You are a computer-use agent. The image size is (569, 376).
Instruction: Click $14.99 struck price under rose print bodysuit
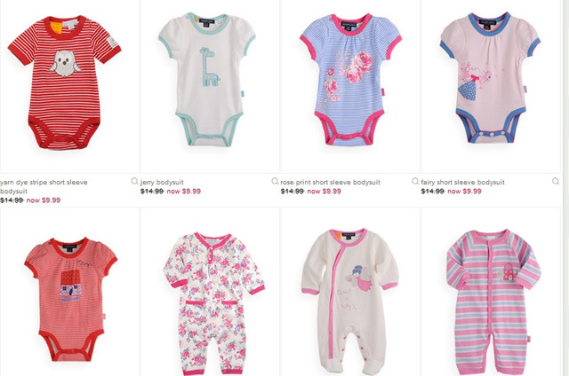point(293,191)
